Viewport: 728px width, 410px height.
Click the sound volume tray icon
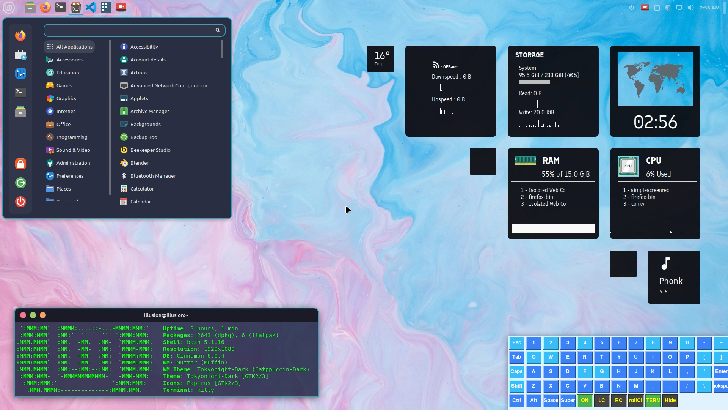point(691,8)
